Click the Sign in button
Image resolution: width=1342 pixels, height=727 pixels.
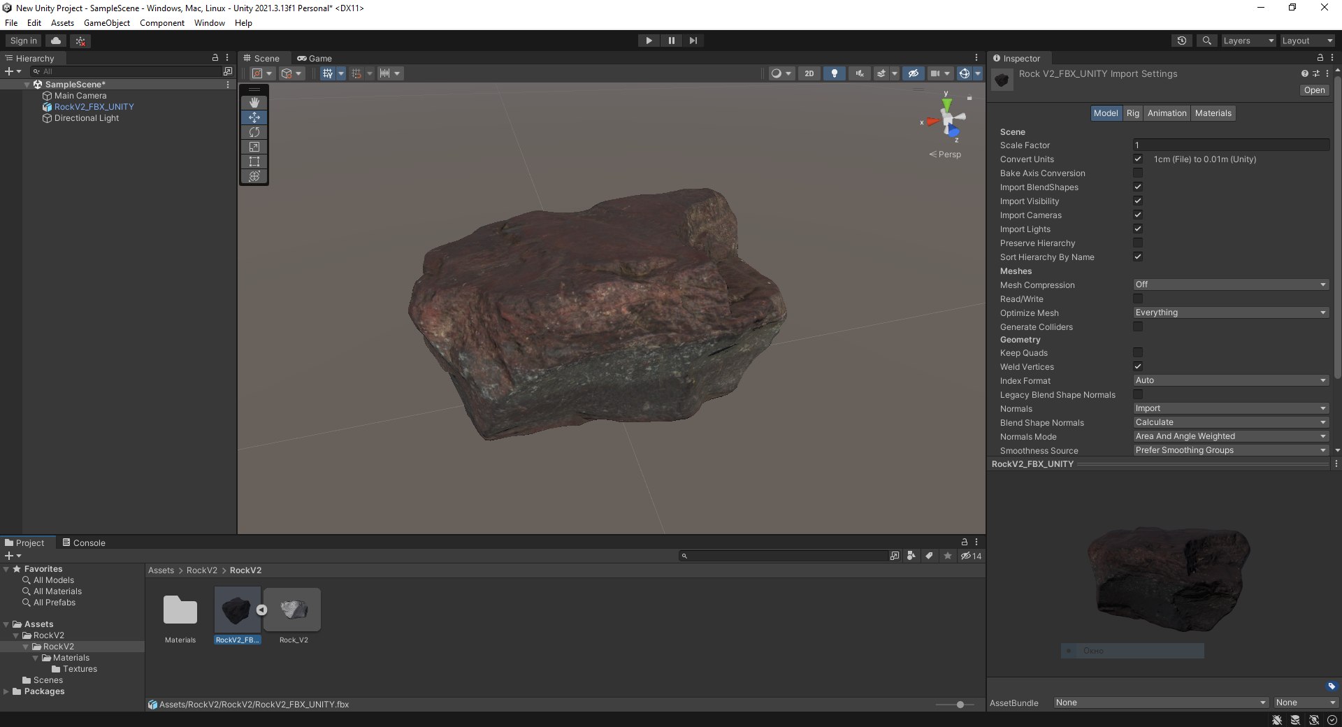[24, 41]
